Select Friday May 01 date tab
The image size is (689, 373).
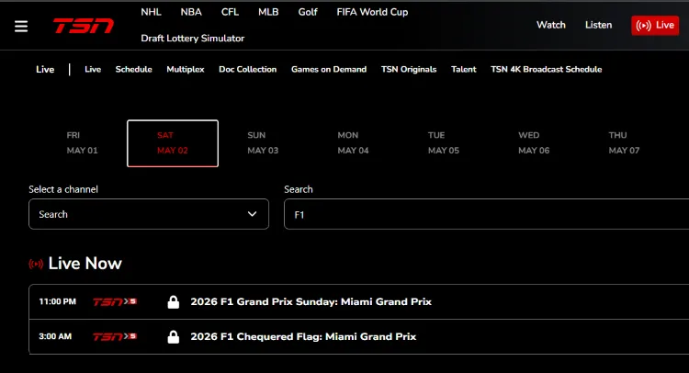pos(81,143)
